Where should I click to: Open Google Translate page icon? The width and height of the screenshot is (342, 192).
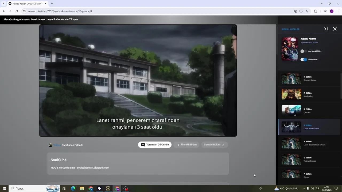295,11
